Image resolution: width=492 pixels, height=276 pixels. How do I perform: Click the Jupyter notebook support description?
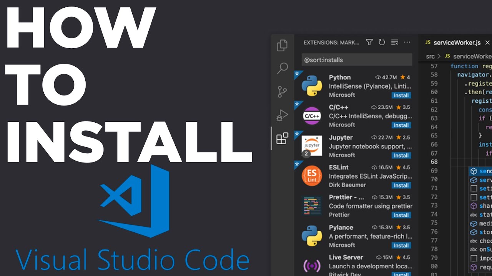(370, 146)
